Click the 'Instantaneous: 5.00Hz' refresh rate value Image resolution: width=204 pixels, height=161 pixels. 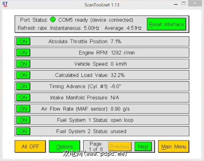pyautogui.click(x=75, y=28)
